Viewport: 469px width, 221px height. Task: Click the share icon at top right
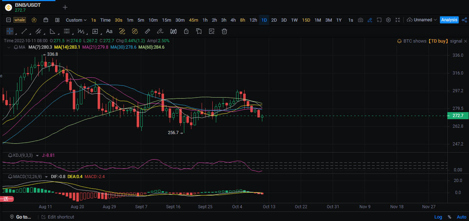(x=465, y=20)
